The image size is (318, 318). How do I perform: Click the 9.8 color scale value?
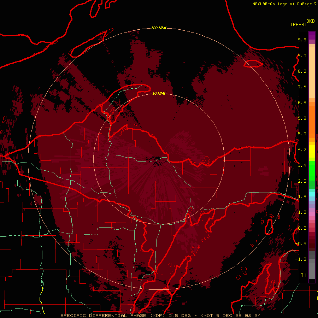(x=302, y=40)
